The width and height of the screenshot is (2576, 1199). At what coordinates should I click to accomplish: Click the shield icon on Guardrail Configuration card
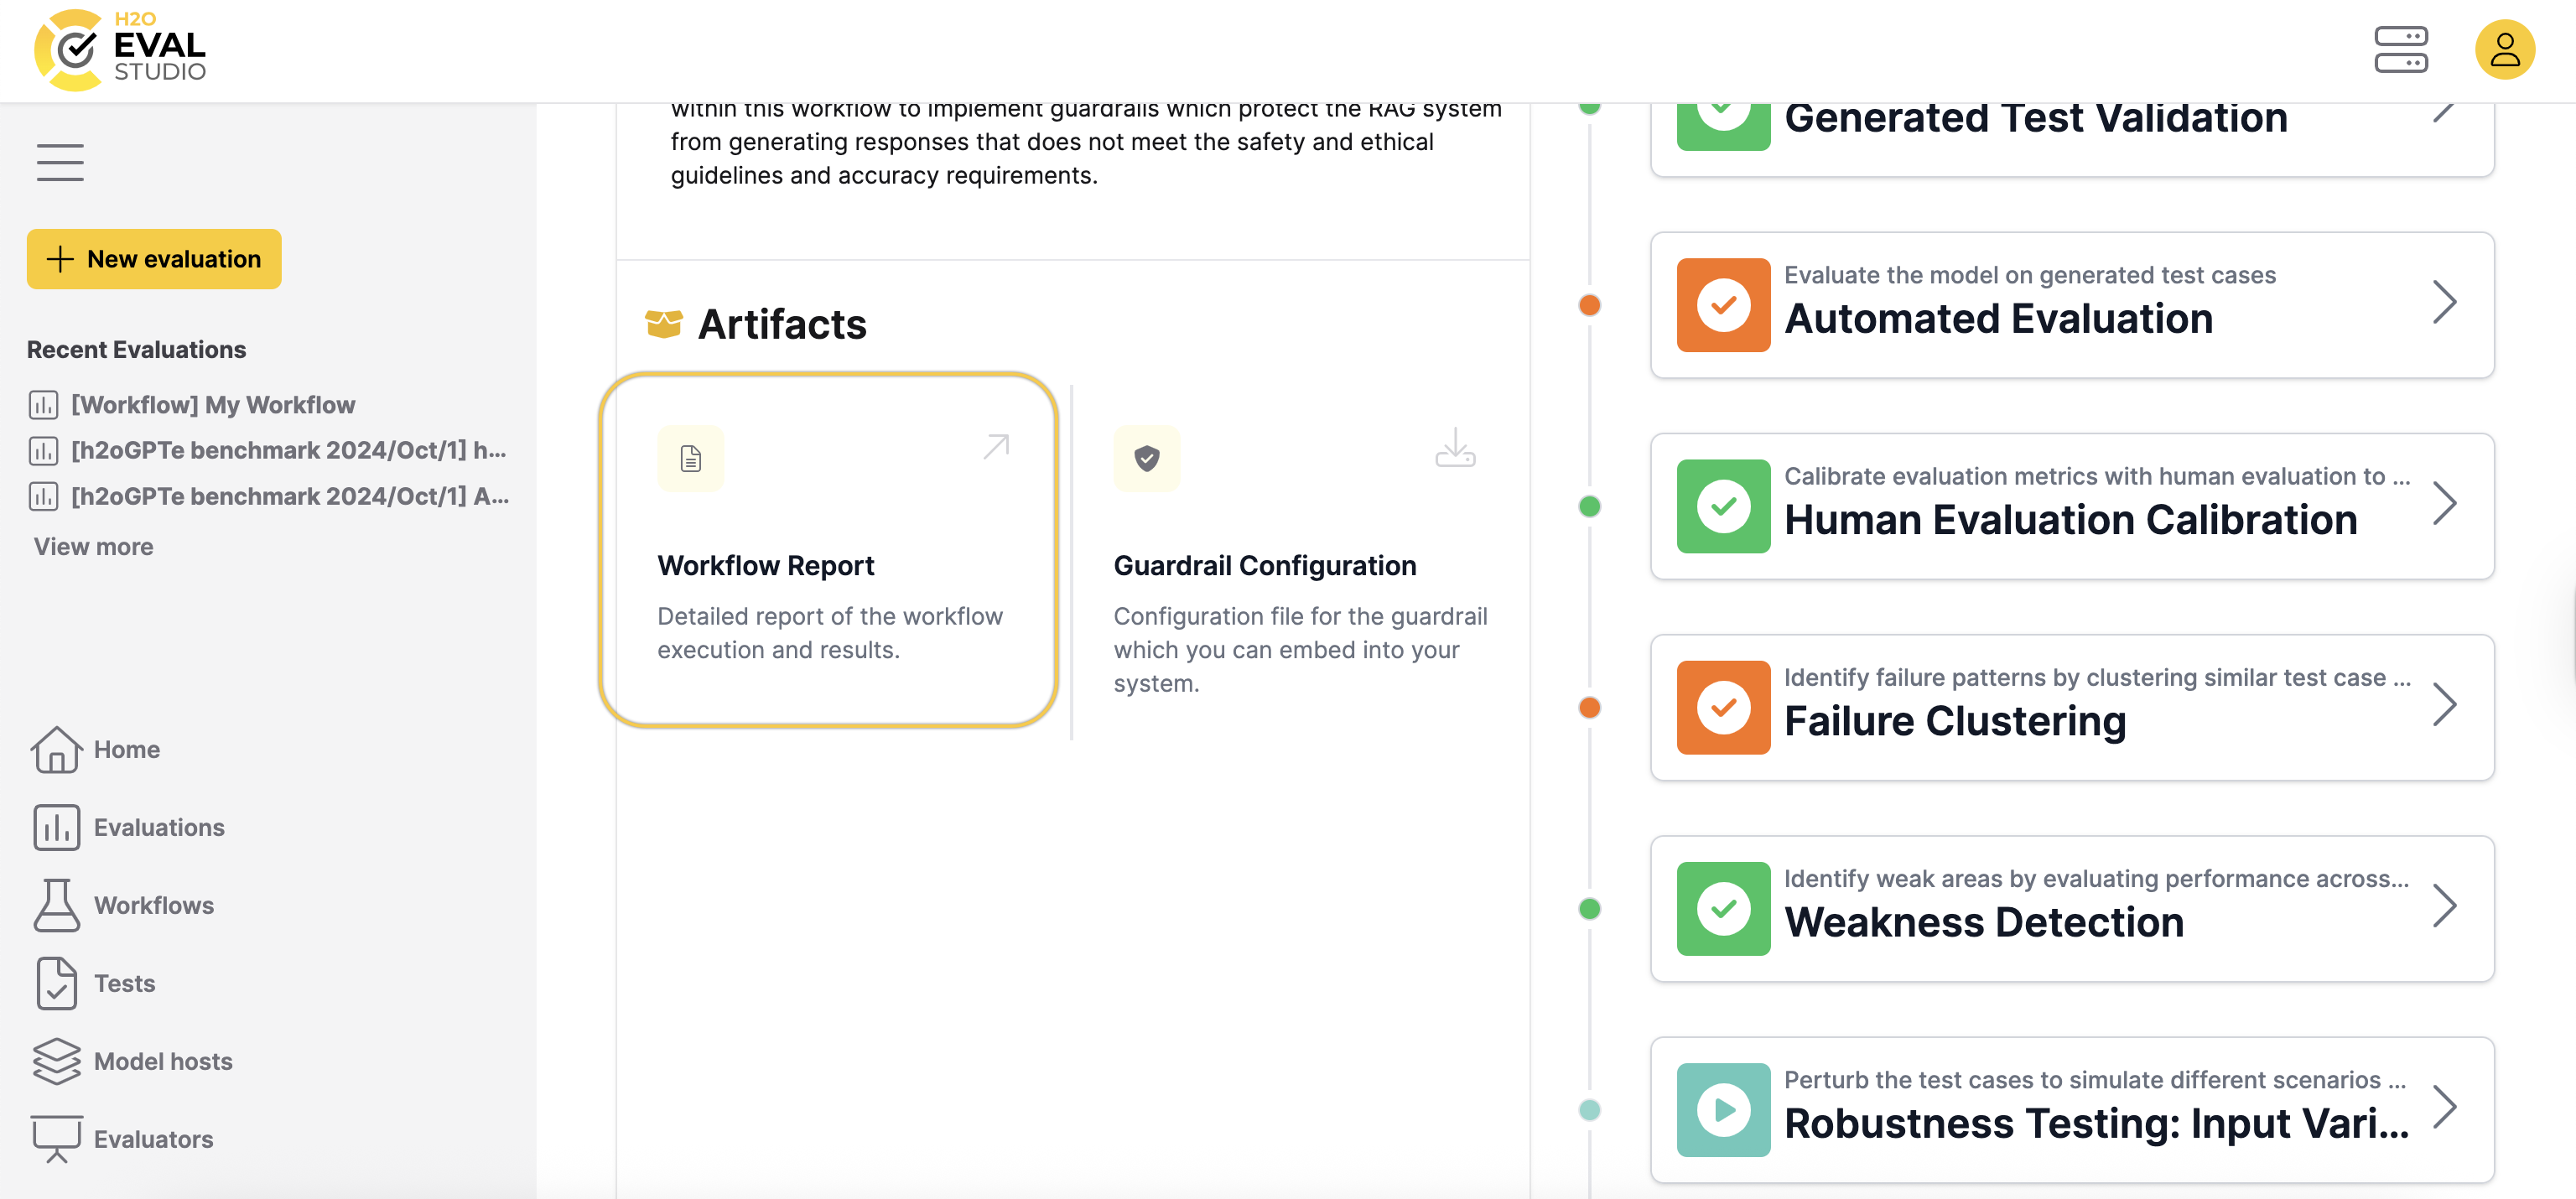point(1146,458)
